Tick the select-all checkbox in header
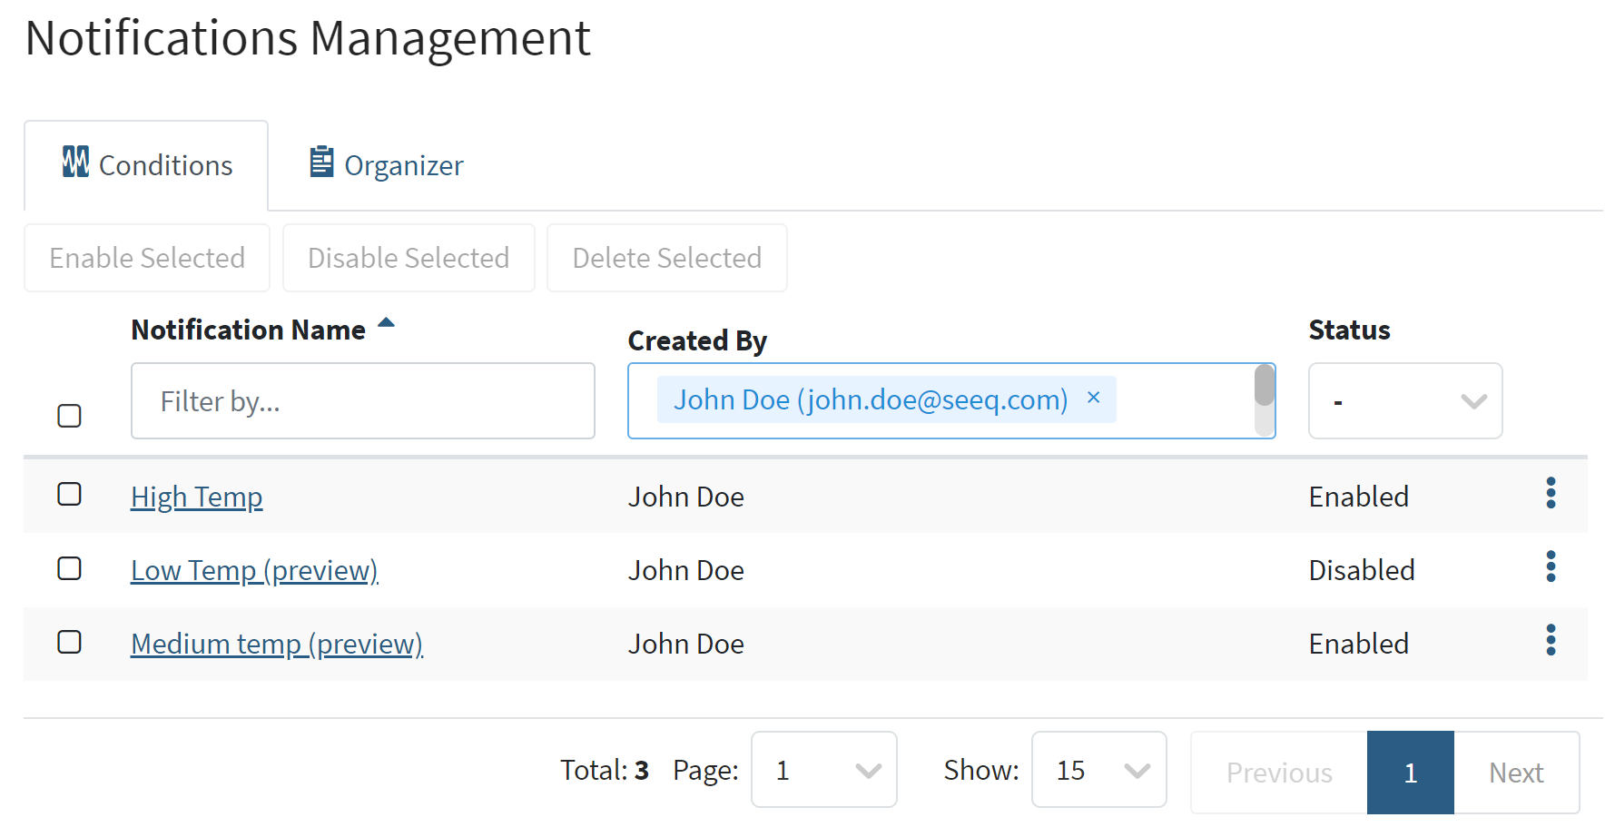Viewport: 1615px width, 837px height. [69, 416]
